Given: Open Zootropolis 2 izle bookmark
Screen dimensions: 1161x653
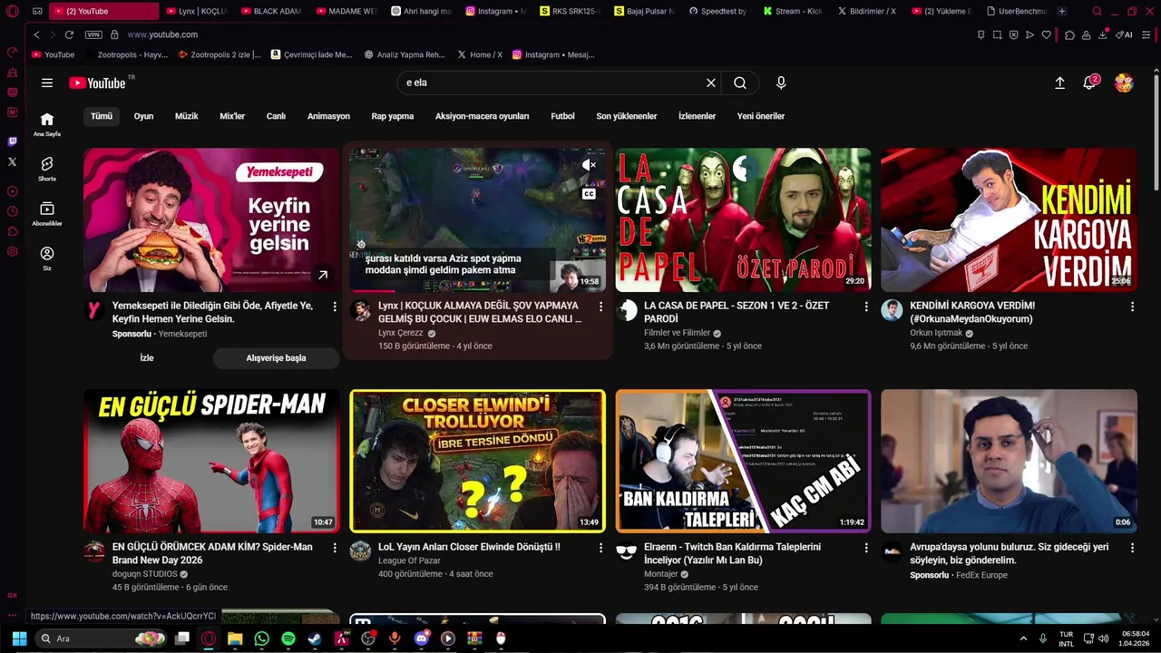Looking at the screenshot, I should pyautogui.click(x=220, y=54).
